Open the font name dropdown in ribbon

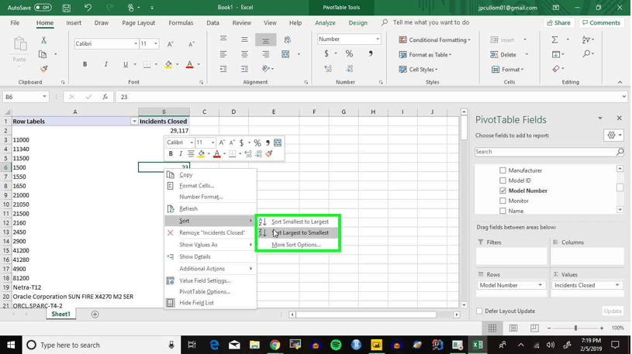click(x=136, y=44)
